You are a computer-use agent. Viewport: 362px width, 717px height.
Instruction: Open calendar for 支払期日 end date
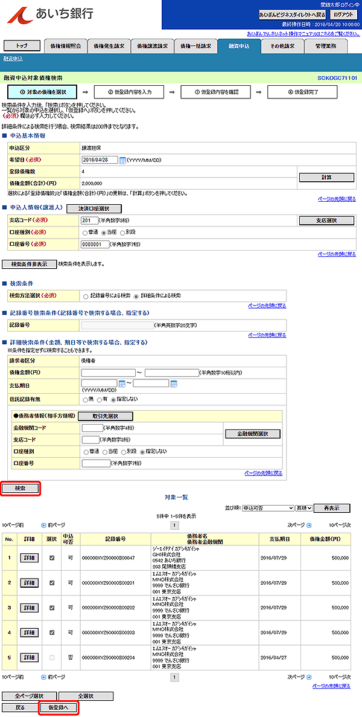coord(174,383)
